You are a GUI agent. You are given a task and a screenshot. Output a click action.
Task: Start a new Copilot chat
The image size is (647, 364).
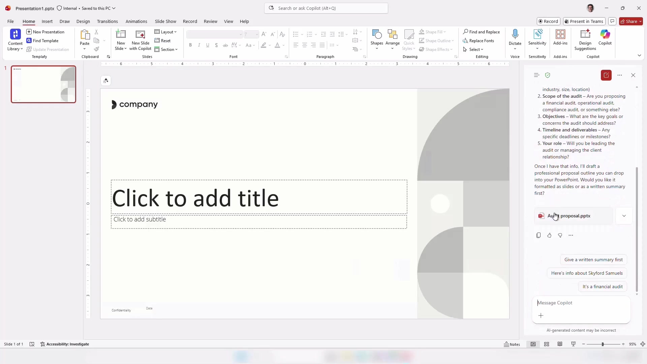tap(606, 75)
